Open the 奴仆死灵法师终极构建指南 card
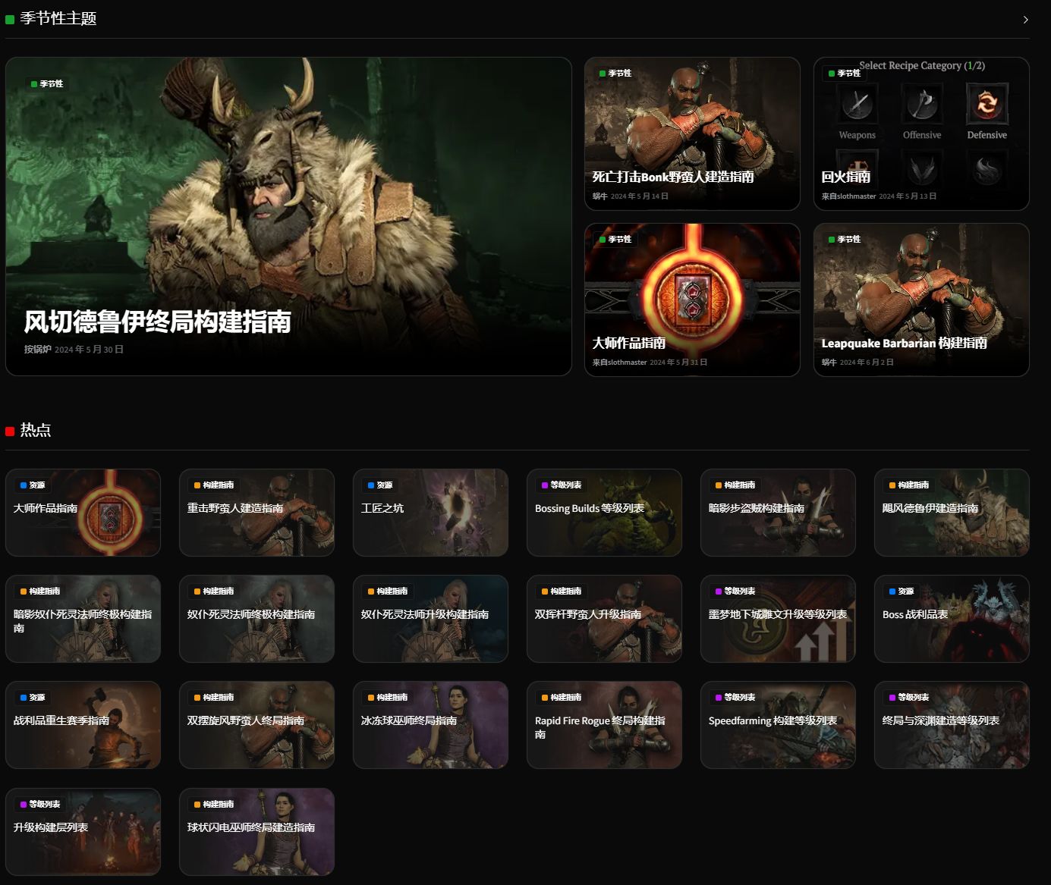The height and width of the screenshot is (885, 1051). (x=256, y=619)
